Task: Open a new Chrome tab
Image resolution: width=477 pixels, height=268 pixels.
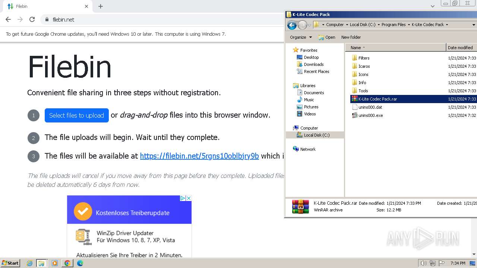Action: (101, 6)
